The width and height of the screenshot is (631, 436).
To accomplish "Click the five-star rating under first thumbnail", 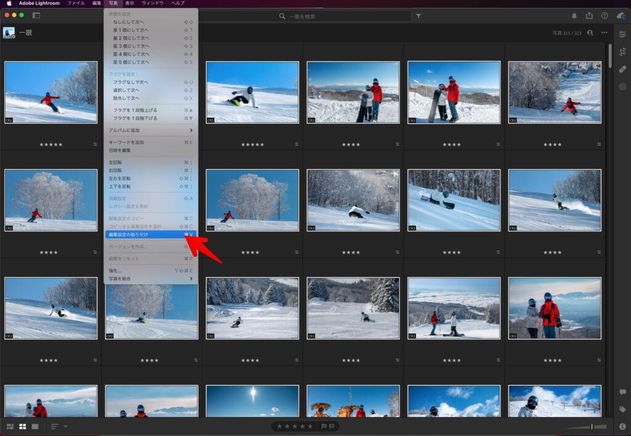I will [x=51, y=145].
